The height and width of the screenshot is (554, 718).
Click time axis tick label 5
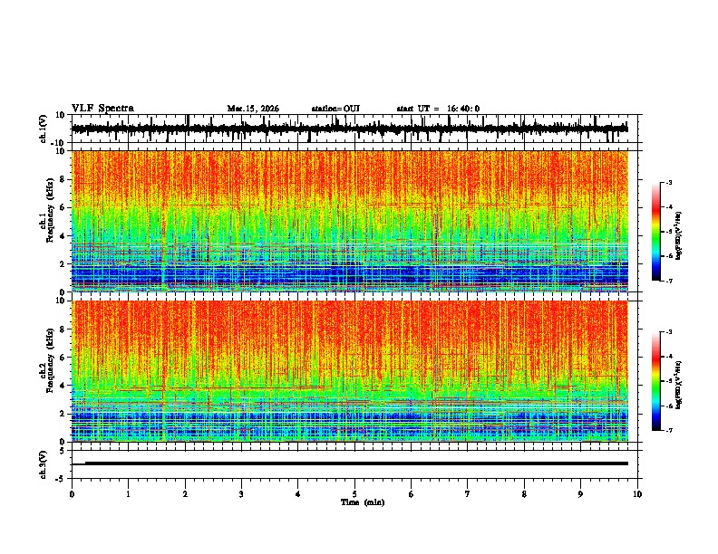tap(354, 494)
